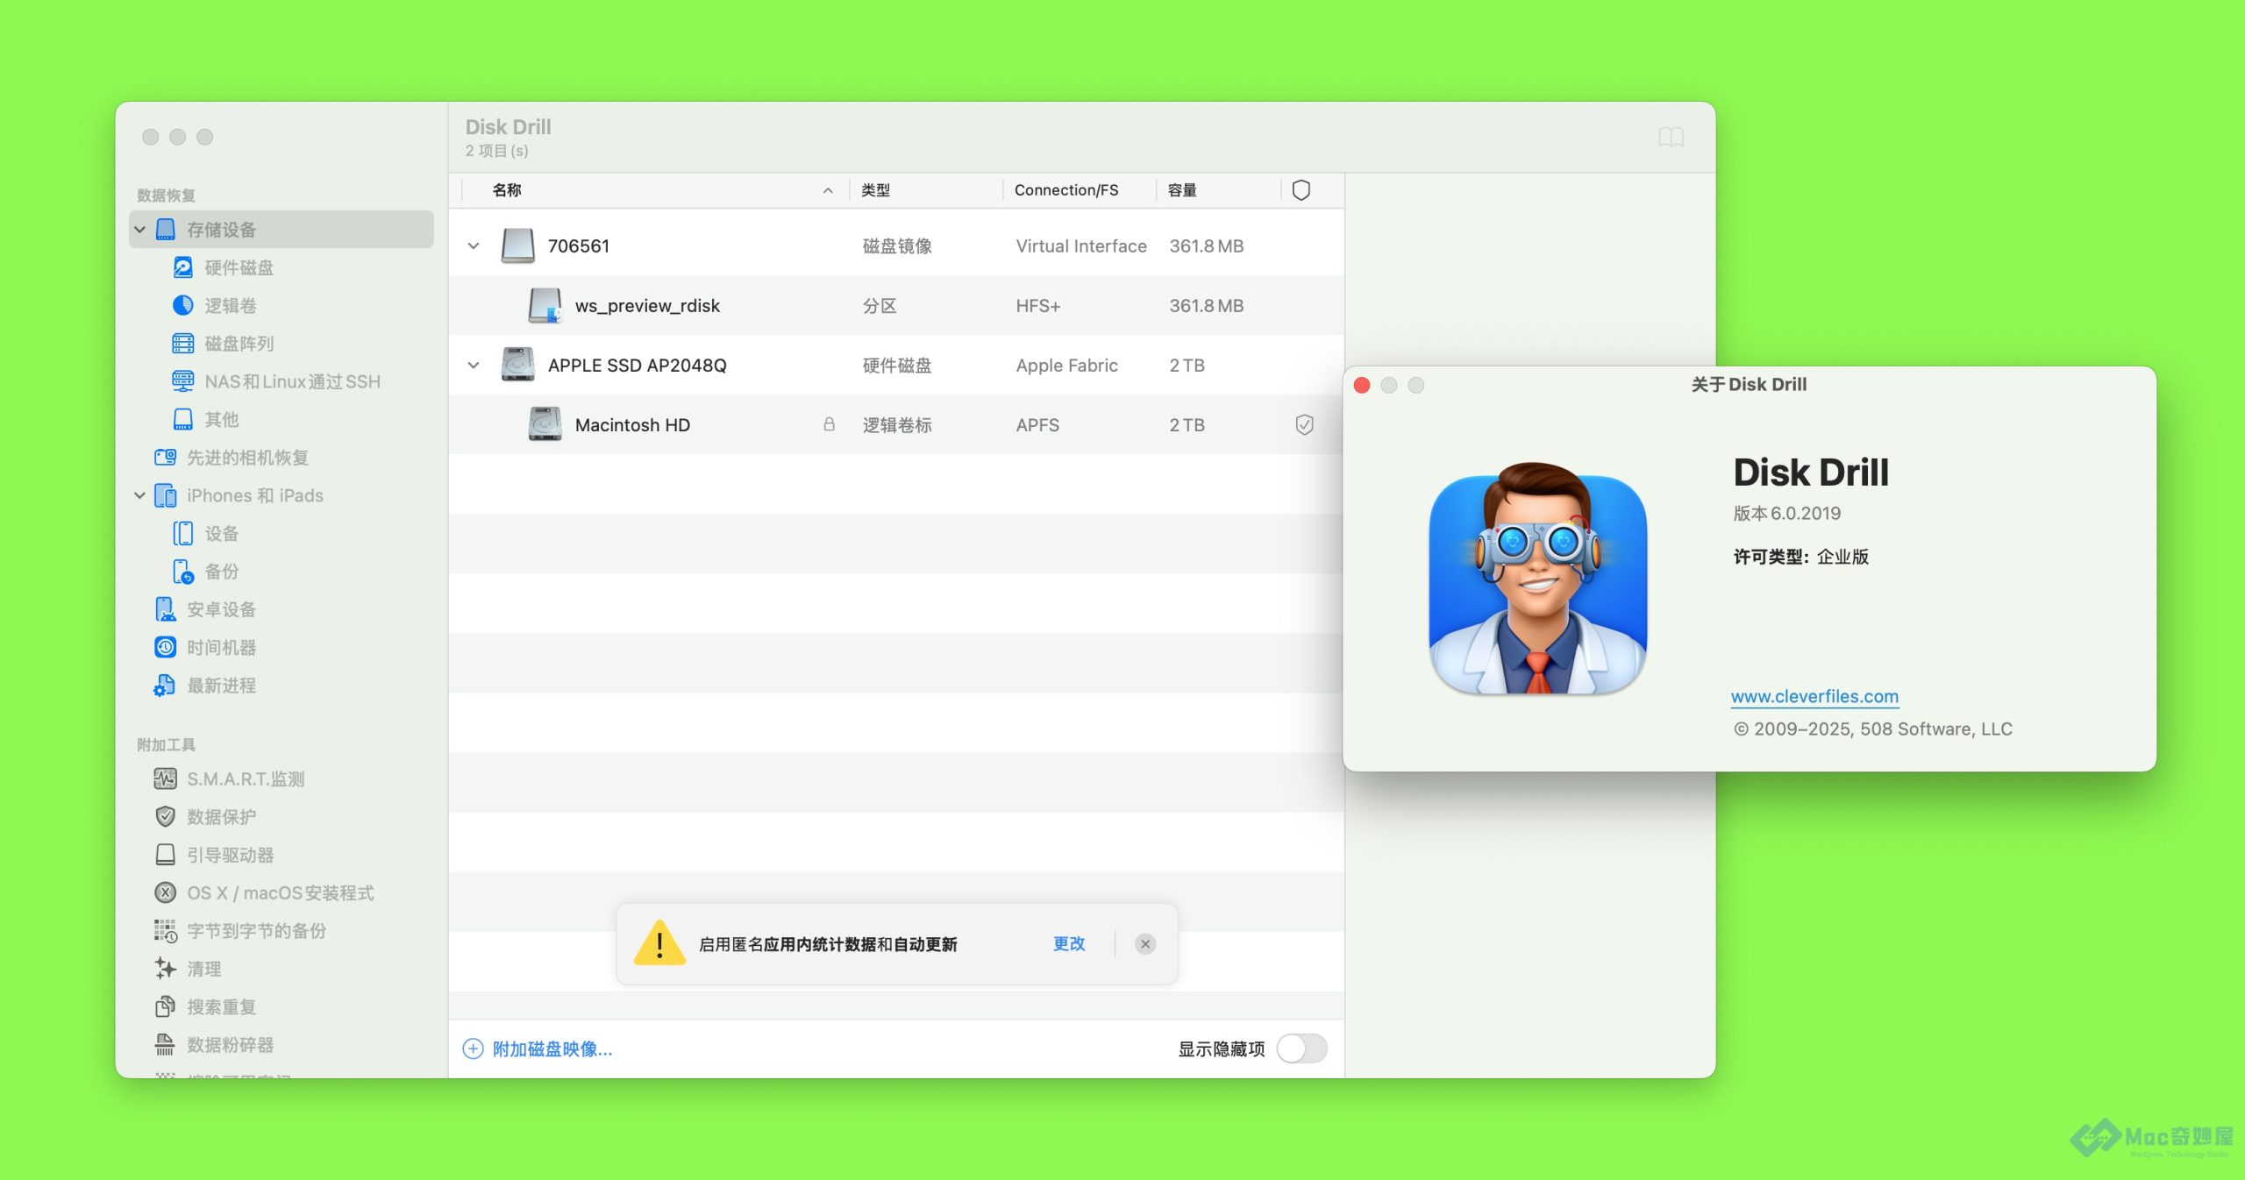Collapse the iPhones 和 iPads sidebar group
Image resolution: width=2245 pixels, height=1180 pixels.
click(x=139, y=495)
